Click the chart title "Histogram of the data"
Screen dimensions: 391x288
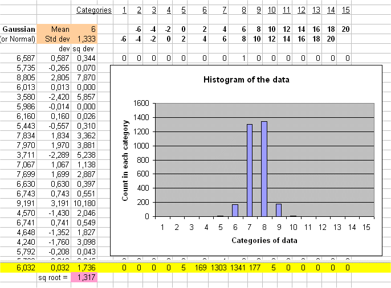pos(246,80)
